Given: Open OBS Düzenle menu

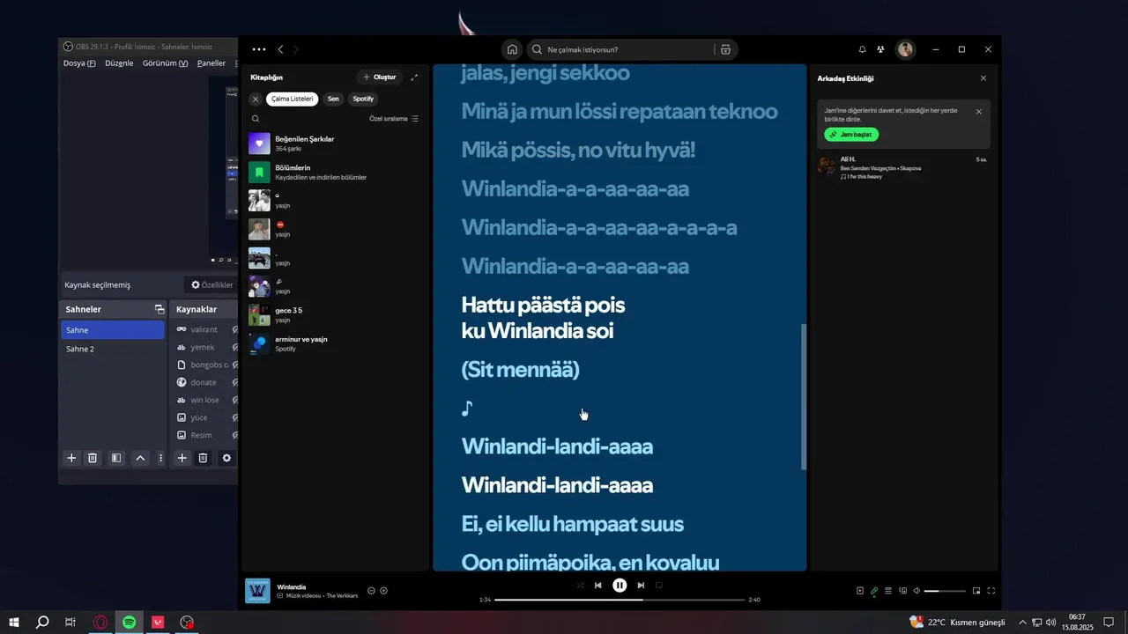Looking at the screenshot, I should (119, 63).
